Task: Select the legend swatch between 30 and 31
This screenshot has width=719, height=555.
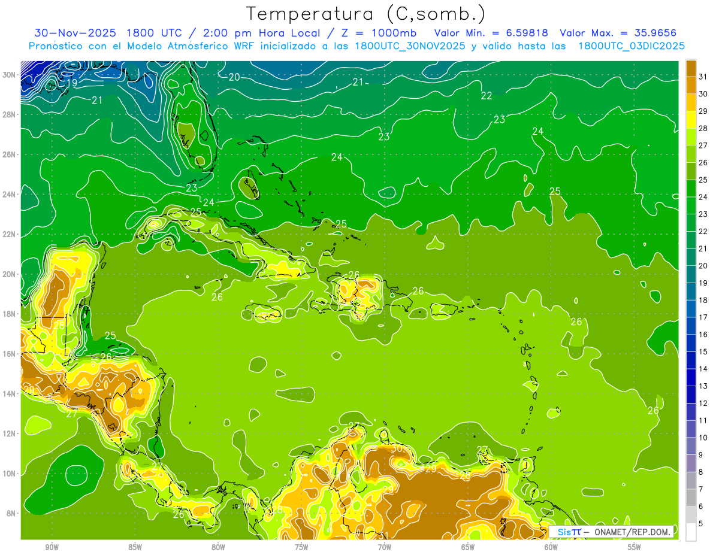Action: pos(691,85)
